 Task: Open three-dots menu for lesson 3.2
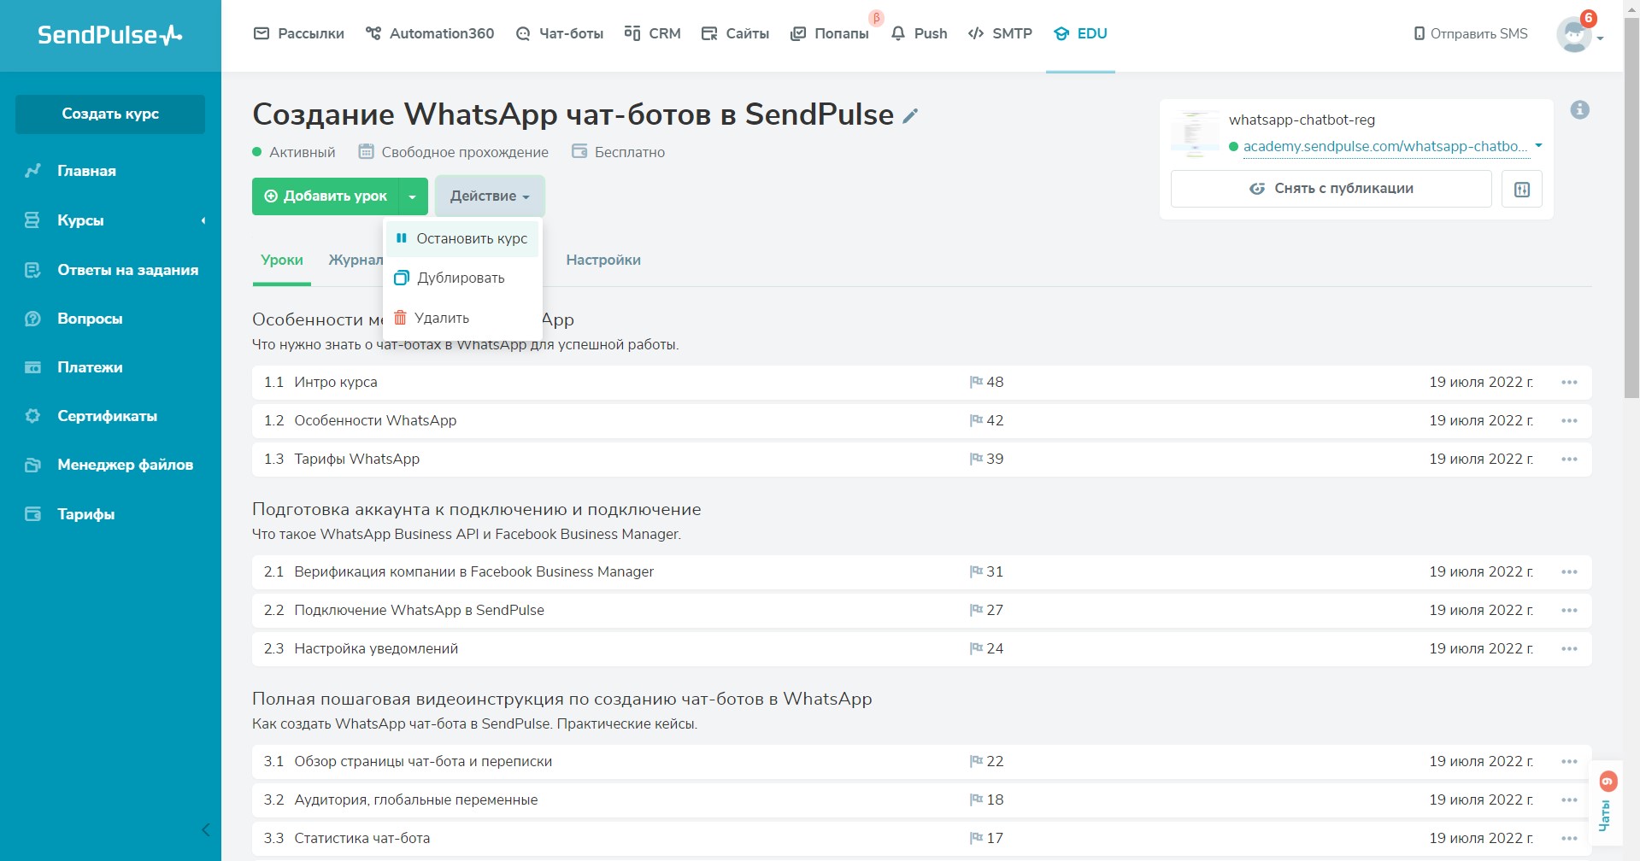tap(1569, 799)
